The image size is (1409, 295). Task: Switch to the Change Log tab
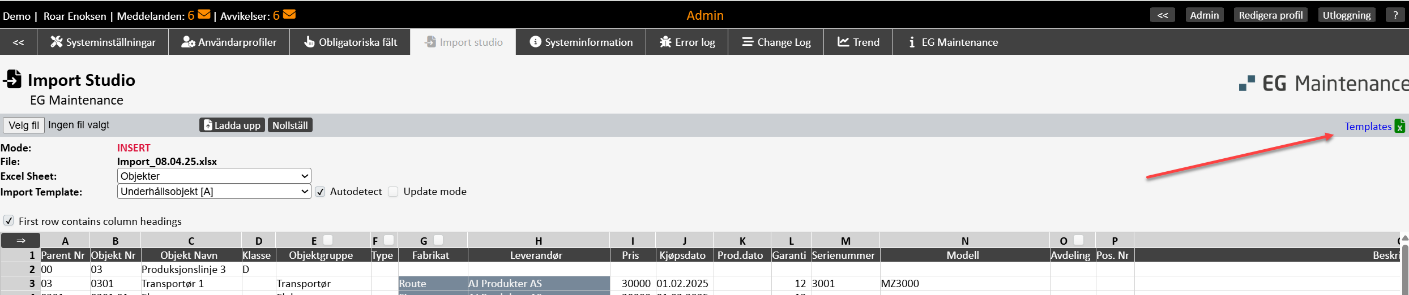(x=776, y=42)
